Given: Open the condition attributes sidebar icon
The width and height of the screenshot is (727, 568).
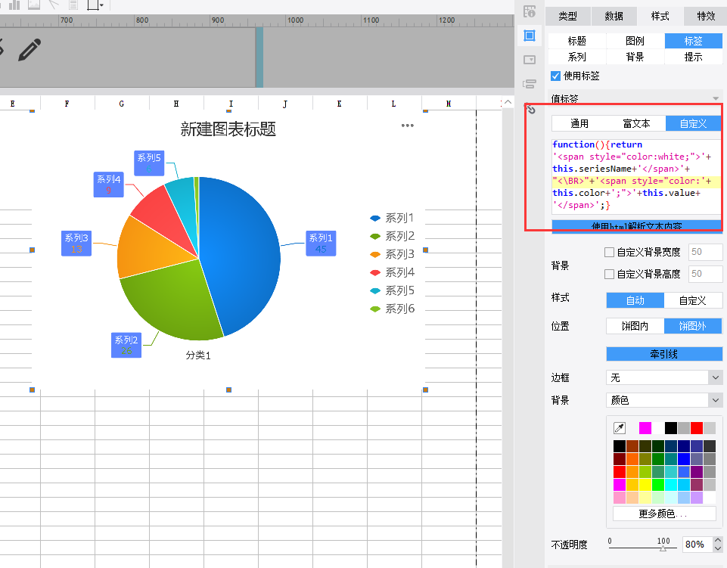Looking at the screenshot, I should 530,84.
